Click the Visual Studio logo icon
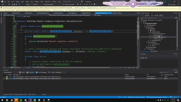 [x=2, y=1]
